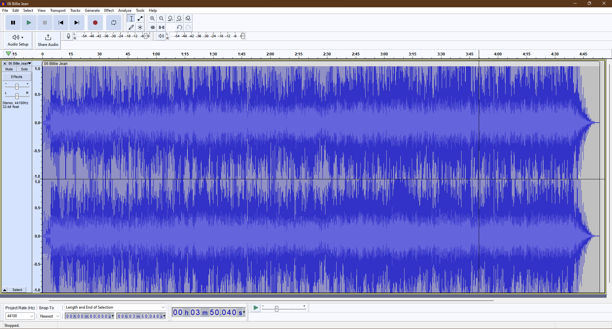Adjust the recording level slider
This screenshot has width=612, height=329.
pos(146,36)
